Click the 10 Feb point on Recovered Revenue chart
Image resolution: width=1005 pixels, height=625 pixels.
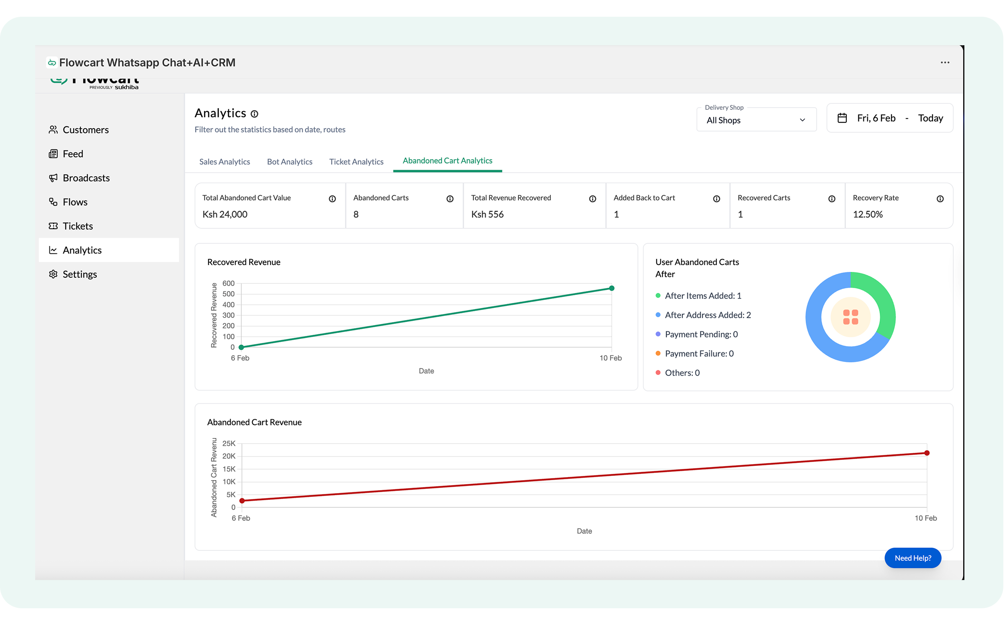[611, 288]
